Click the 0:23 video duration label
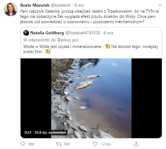The height and width of the screenshot is (149, 166). click(28, 133)
